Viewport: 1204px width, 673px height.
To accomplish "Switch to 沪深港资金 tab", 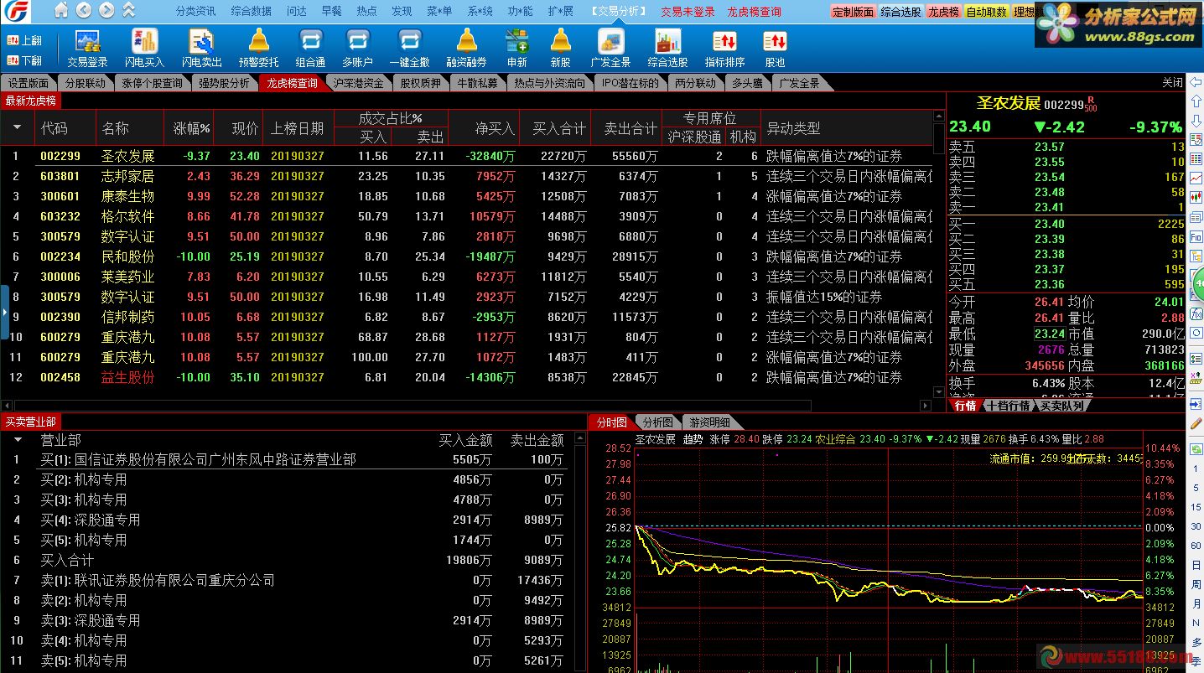I will [x=358, y=83].
